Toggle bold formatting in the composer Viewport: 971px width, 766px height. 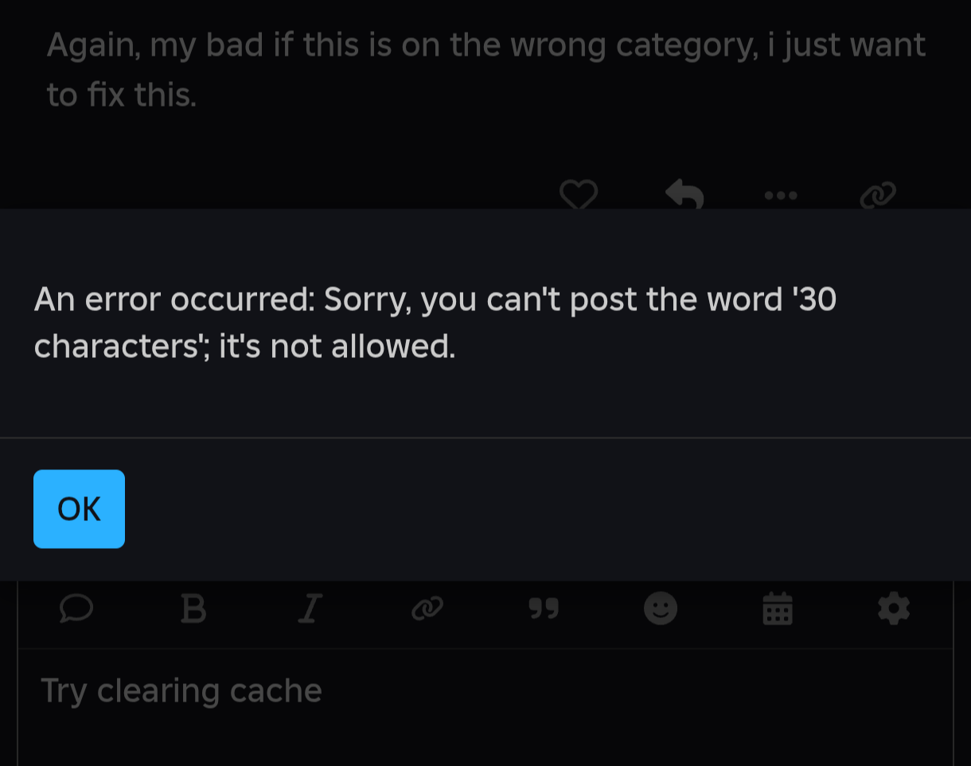[193, 609]
